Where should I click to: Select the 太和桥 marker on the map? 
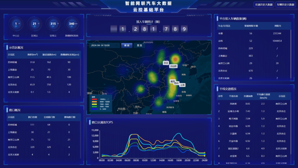[x=173, y=66]
